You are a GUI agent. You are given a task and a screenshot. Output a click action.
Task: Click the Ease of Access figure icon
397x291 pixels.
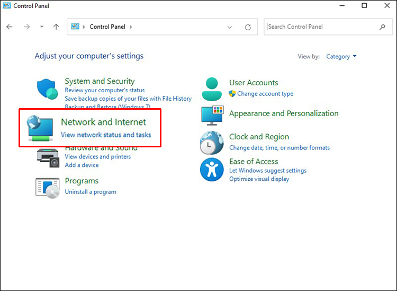pyautogui.click(x=212, y=169)
